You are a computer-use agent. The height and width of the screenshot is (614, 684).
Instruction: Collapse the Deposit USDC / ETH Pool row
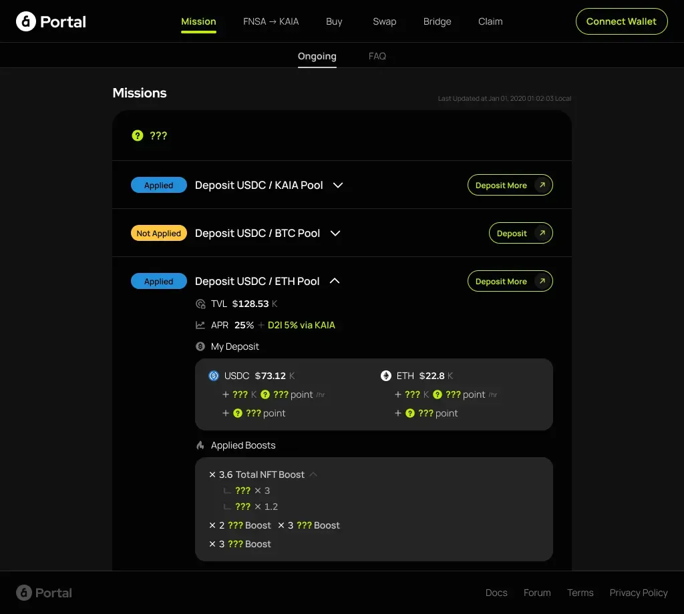pyautogui.click(x=335, y=281)
